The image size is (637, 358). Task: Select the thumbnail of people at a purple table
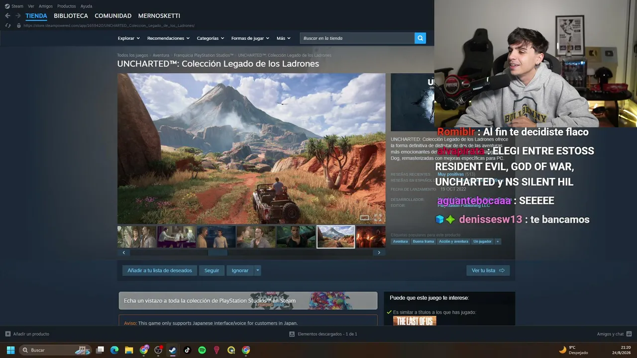(176, 237)
